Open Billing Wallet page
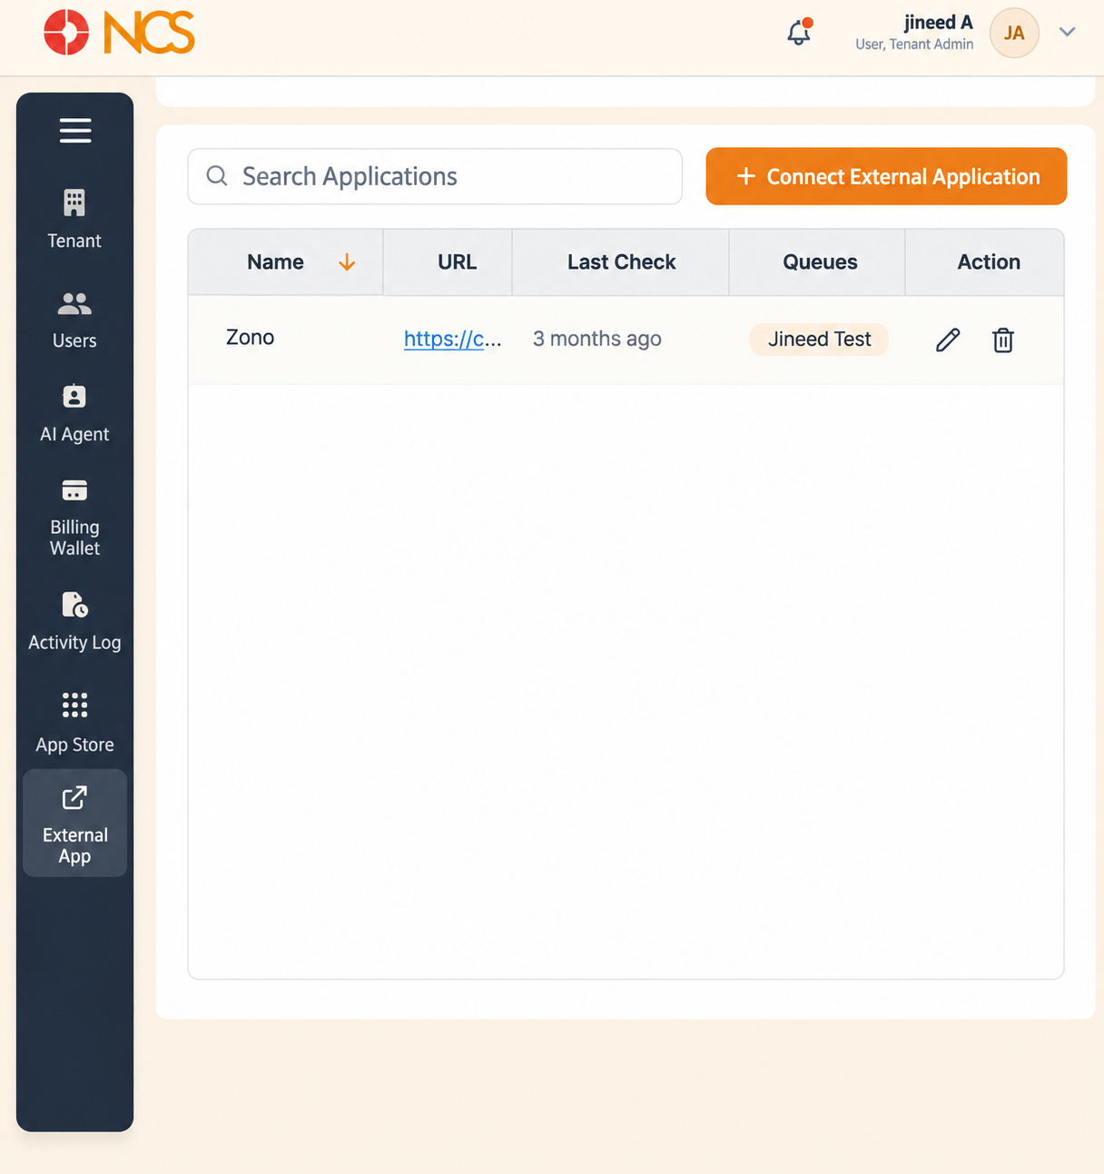 [74, 517]
